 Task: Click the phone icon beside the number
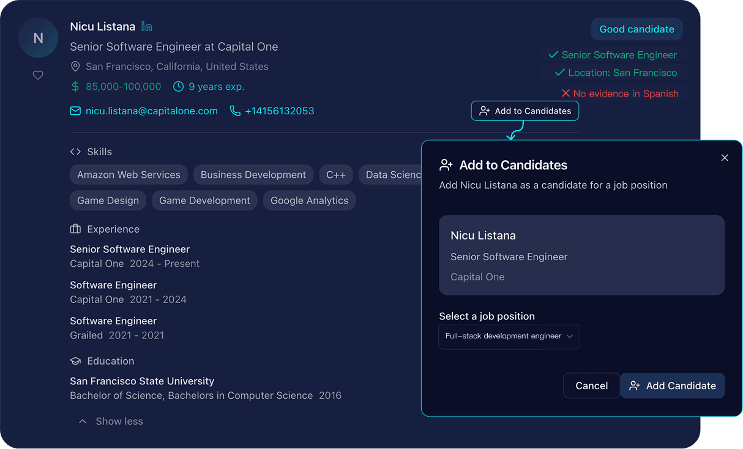[x=235, y=111]
